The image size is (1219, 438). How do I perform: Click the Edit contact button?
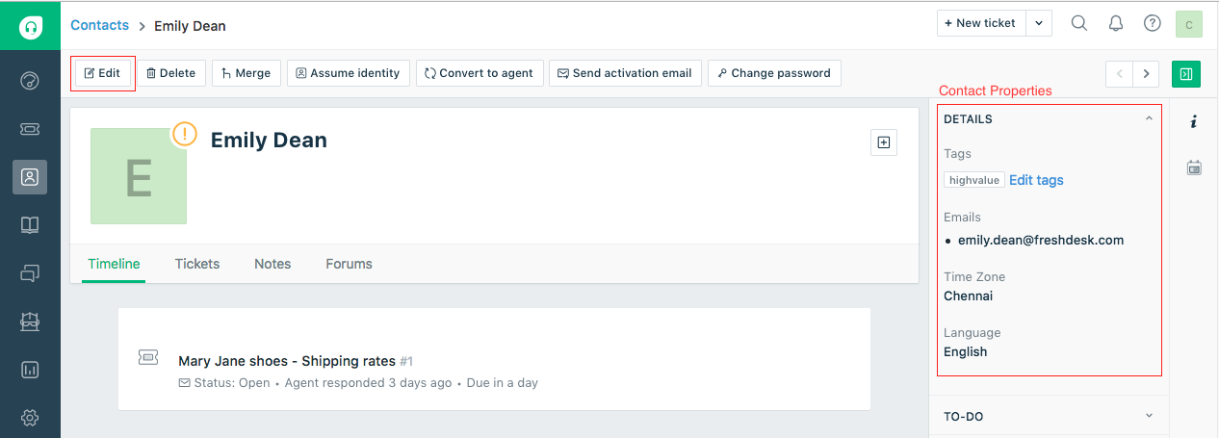point(102,73)
